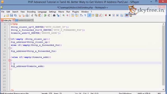Click the Close document toolbar icon
Viewport: 167px width, 94px height.
tap(20, 15)
